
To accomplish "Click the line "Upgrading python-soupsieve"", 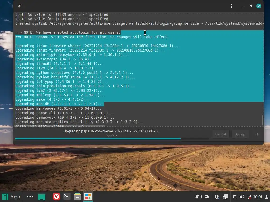I will 74,73.
